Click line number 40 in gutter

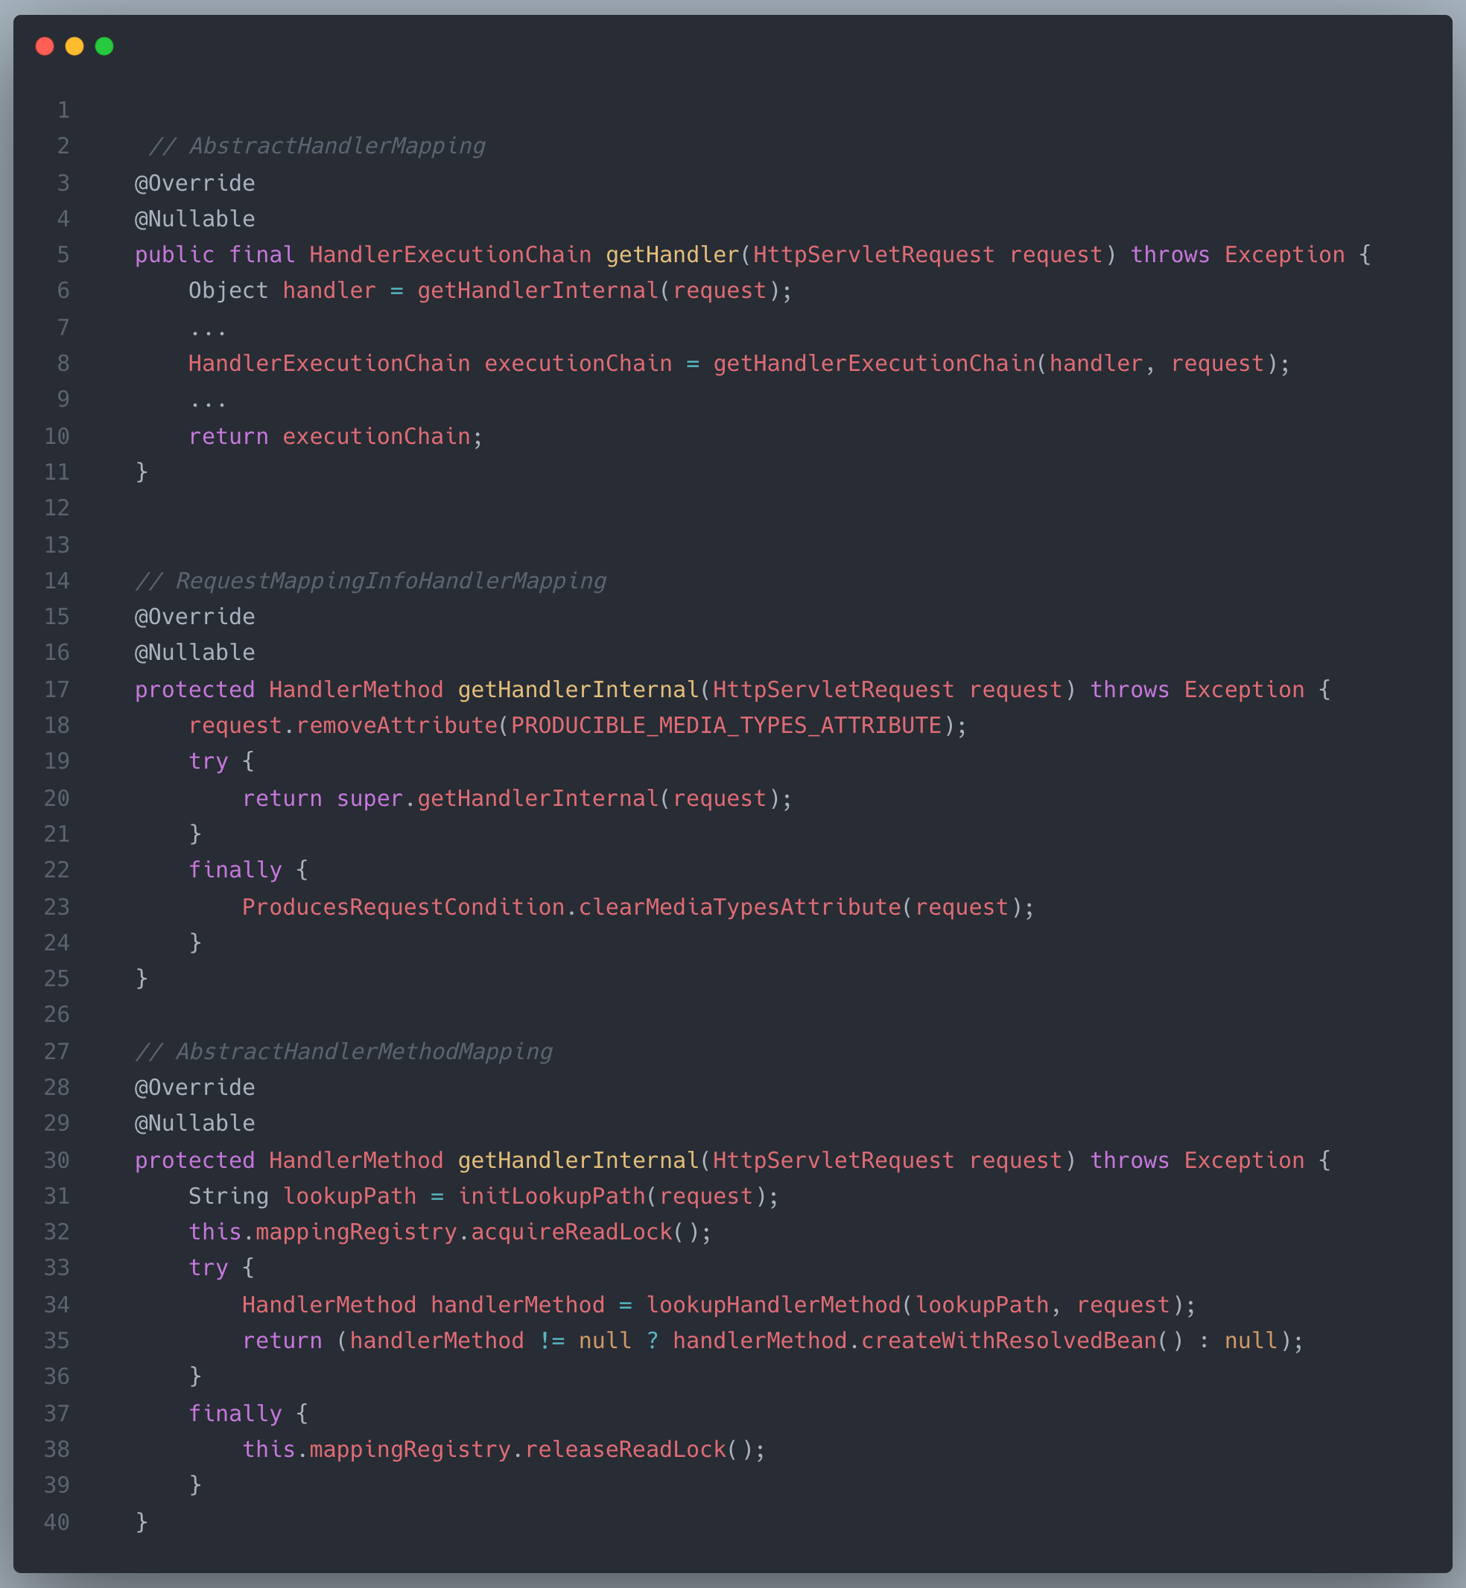[x=57, y=1522]
